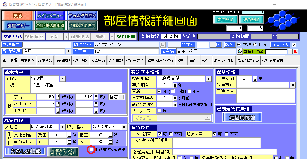Switch to the 設備情報 tab

pos(45,61)
